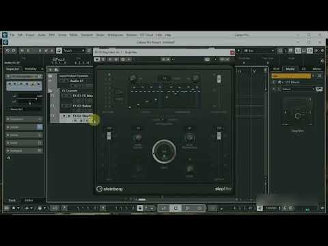Switch to the CR tab in right zone
Screen dimensions: 328x246
click(x=303, y=69)
